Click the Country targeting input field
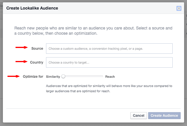 [x=110, y=62]
